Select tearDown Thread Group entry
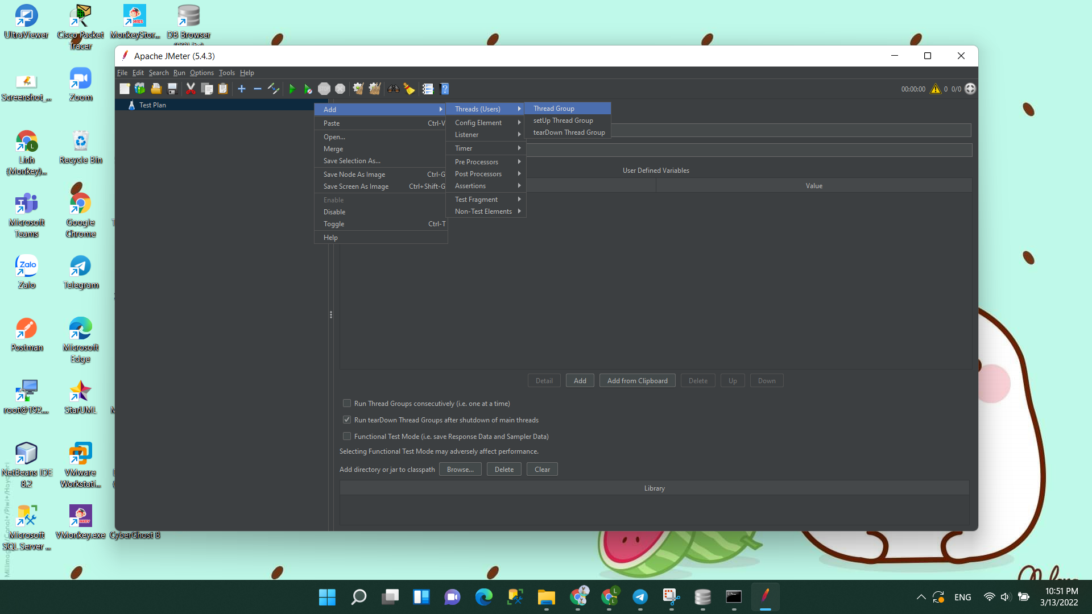 pos(568,132)
